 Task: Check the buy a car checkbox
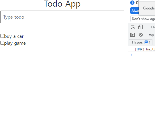click(x=2, y=36)
